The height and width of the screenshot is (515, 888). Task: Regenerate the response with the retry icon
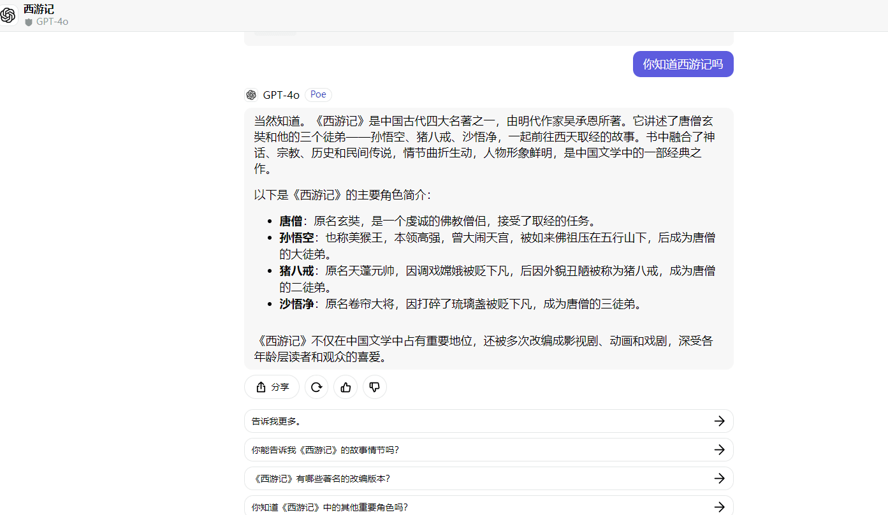[316, 387]
